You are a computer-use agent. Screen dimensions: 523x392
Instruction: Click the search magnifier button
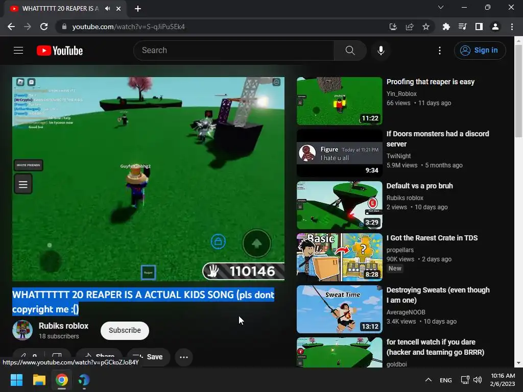click(350, 51)
